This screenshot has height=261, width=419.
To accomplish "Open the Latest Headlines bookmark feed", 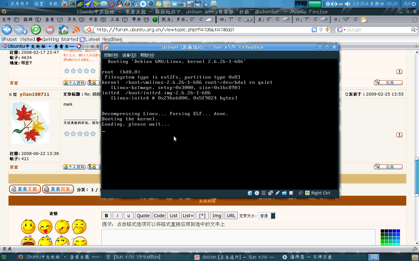I will (101, 39).
